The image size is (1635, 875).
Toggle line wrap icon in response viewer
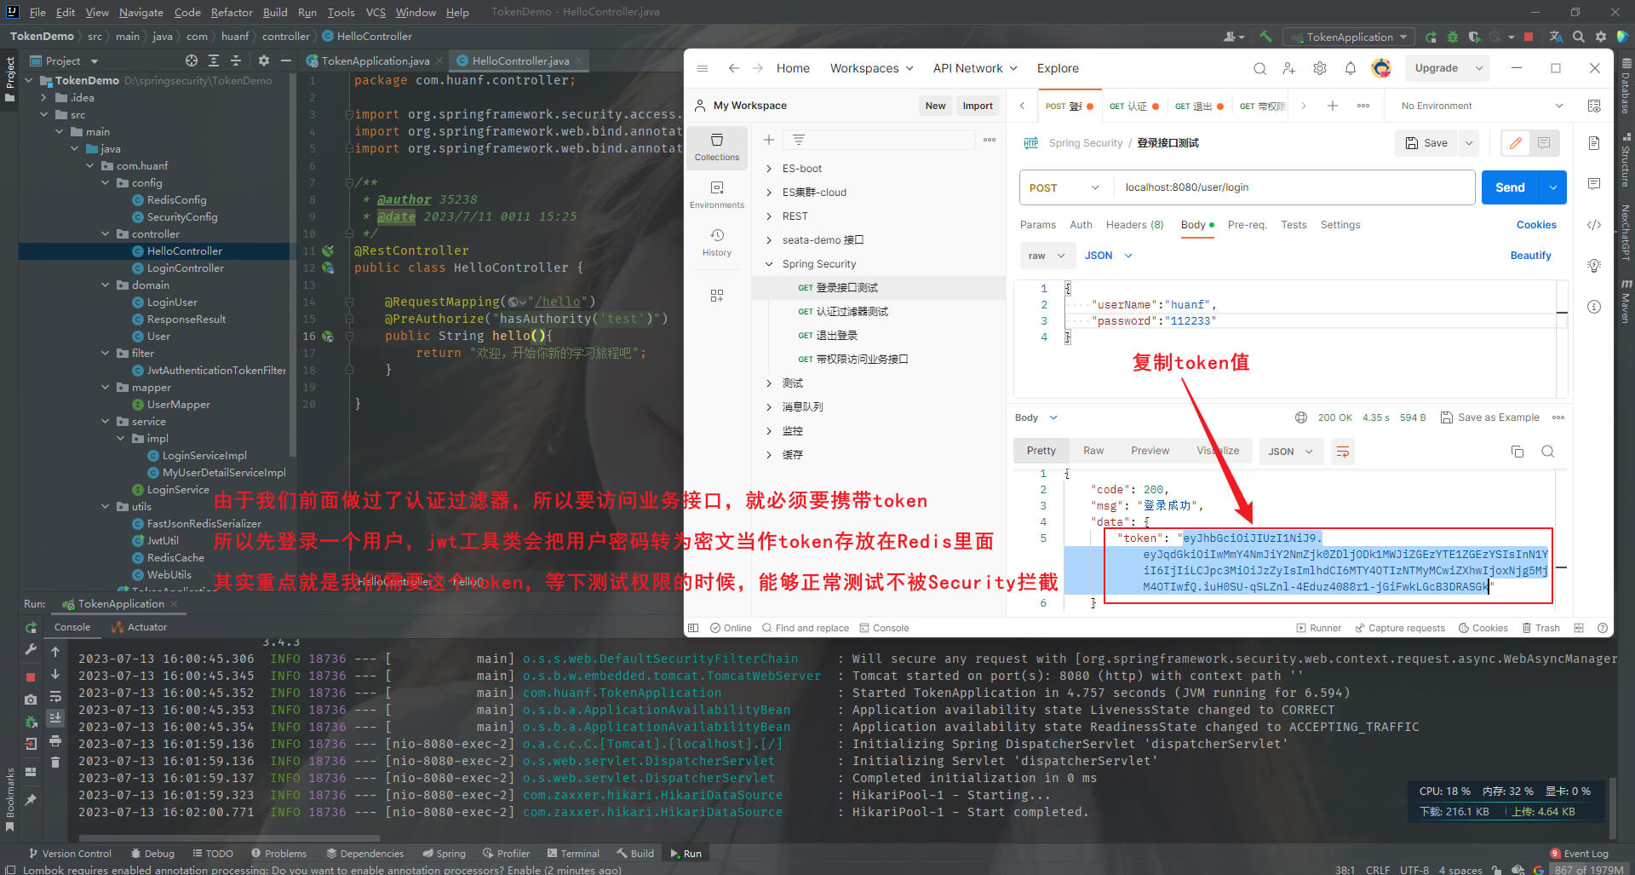coord(1343,452)
